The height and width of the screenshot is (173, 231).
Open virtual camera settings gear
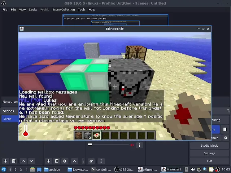226,138
